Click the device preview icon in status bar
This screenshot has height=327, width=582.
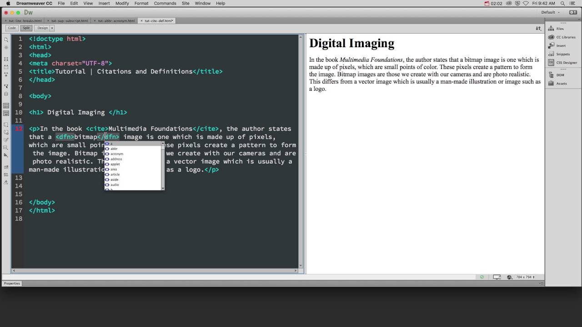tap(497, 277)
